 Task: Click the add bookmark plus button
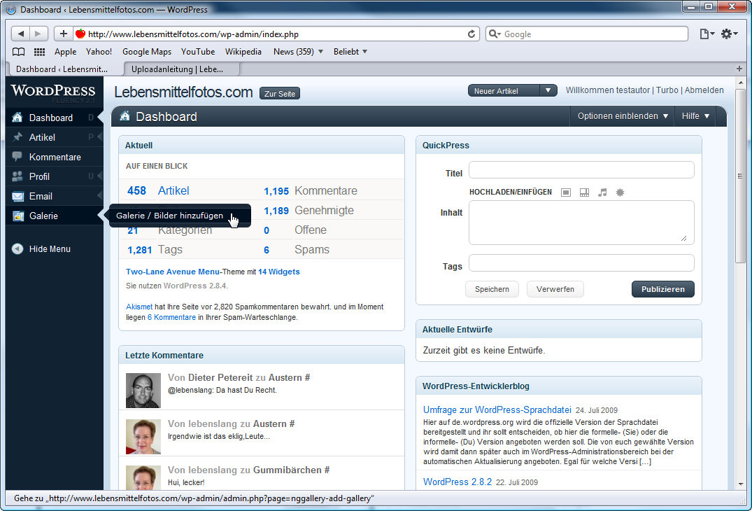pyautogui.click(x=63, y=34)
